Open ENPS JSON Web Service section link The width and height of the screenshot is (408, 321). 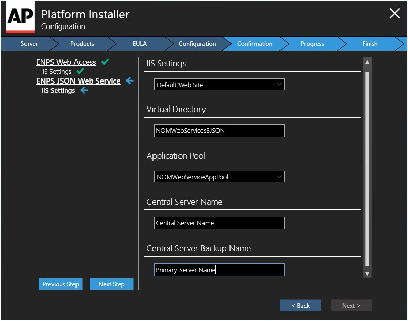[79, 81]
